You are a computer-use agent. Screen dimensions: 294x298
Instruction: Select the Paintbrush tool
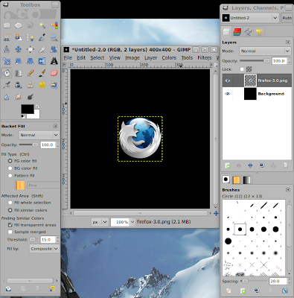(x=42, y=73)
